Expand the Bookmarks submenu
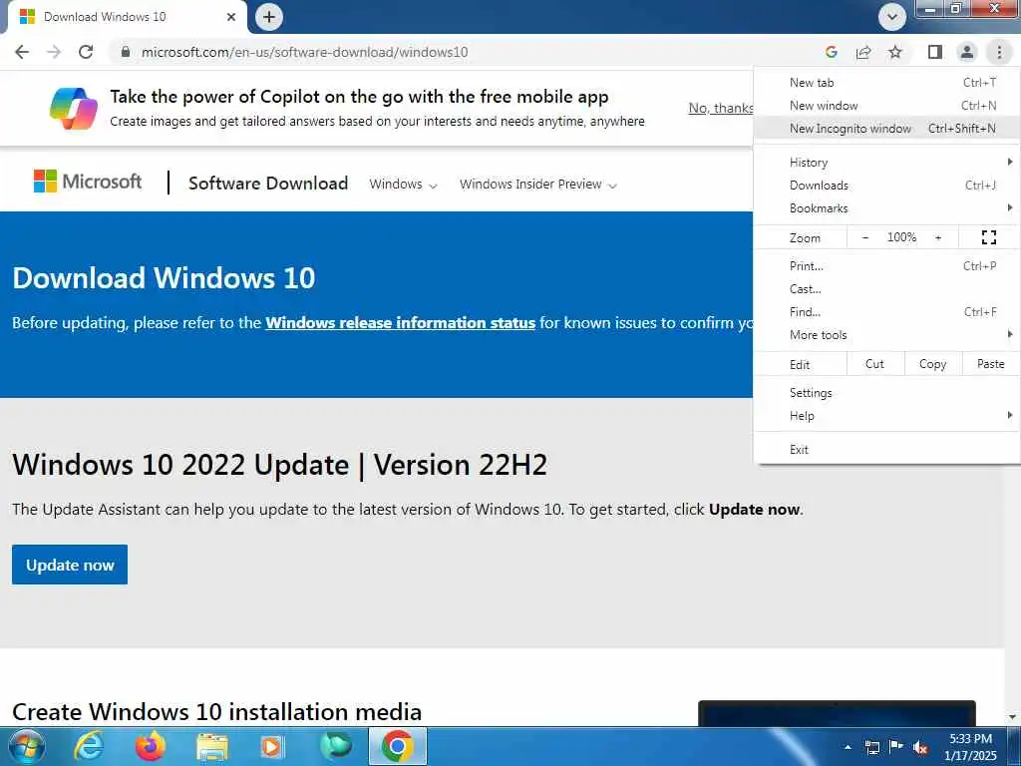The image size is (1021, 766). 886,208
